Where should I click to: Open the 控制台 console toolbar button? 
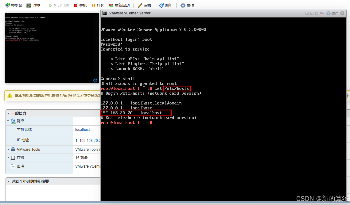pos(14,5)
